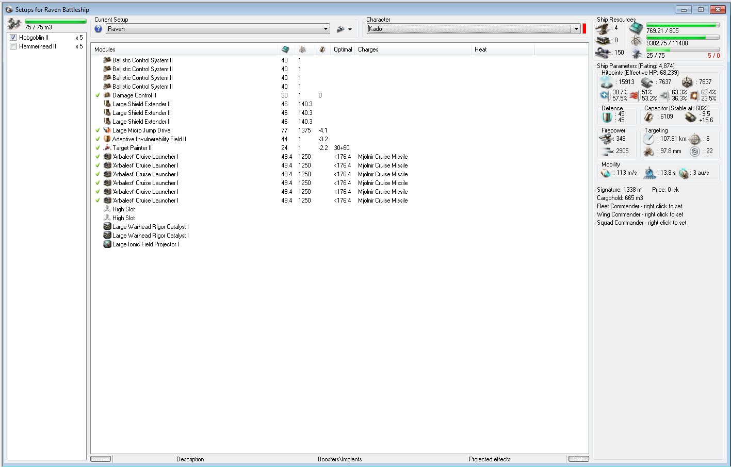
Task: Click the Firepower DPS icon showing 348
Action: tap(606, 139)
